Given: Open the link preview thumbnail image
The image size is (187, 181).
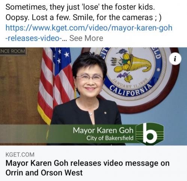Looking at the screenshot, I should tap(93, 96).
